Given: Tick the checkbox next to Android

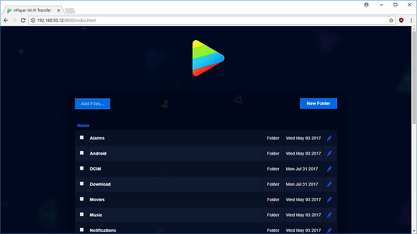Looking at the screenshot, I should click(x=82, y=153).
